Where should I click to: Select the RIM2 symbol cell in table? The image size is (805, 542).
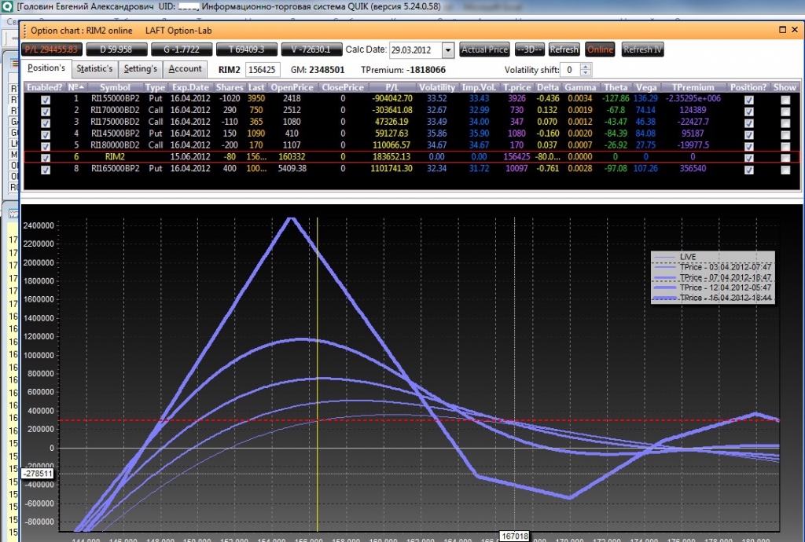click(115, 157)
